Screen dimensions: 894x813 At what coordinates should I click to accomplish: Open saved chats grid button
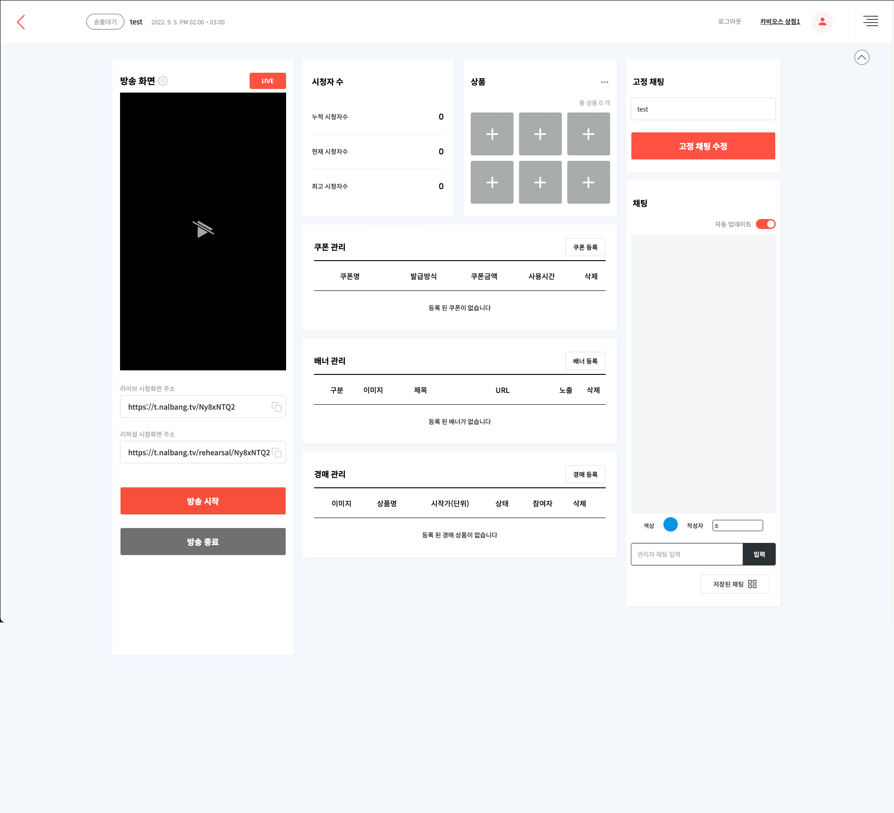734,584
